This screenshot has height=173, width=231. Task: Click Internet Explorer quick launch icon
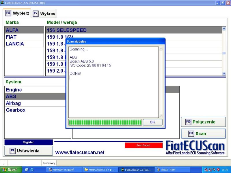[x=32, y=170]
